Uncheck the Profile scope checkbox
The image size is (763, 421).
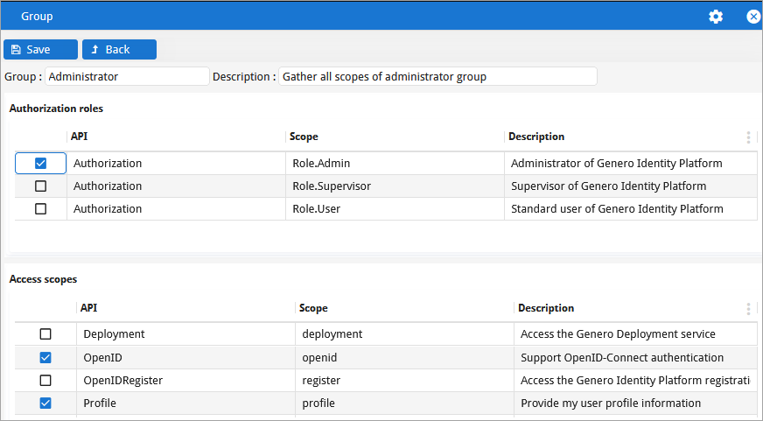45,403
